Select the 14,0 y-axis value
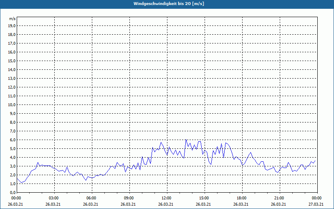Image resolution: width=334 pixels, height=209 pixels. pos(12,69)
